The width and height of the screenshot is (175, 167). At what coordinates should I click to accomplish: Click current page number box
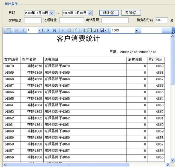point(32,30)
